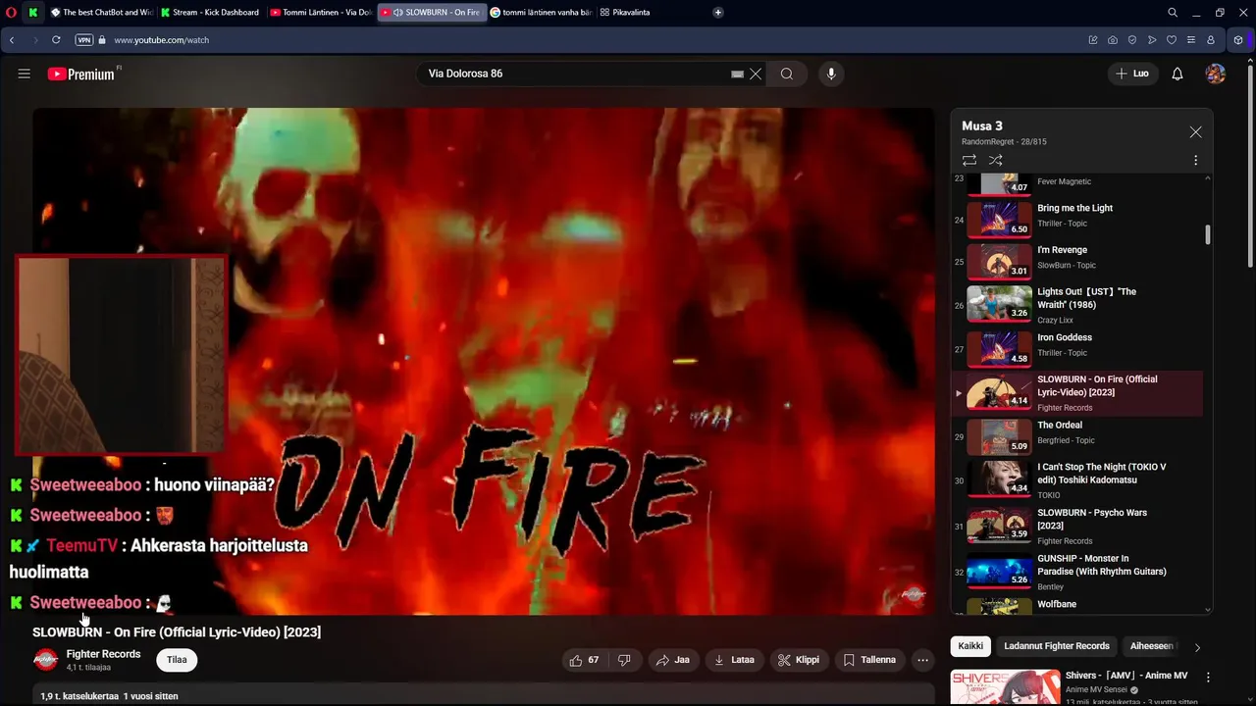This screenshot has height=706, width=1256.
Task: Play 'I Can't Stop The Night' playlist item
Action: coord(1076,479)
